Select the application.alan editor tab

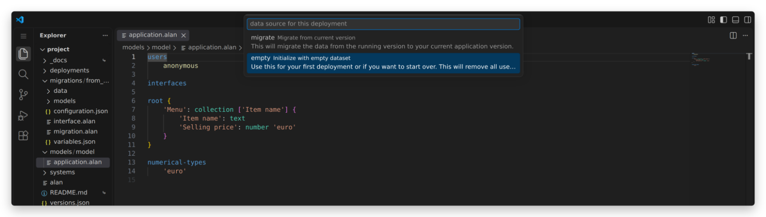pos(153,35)
